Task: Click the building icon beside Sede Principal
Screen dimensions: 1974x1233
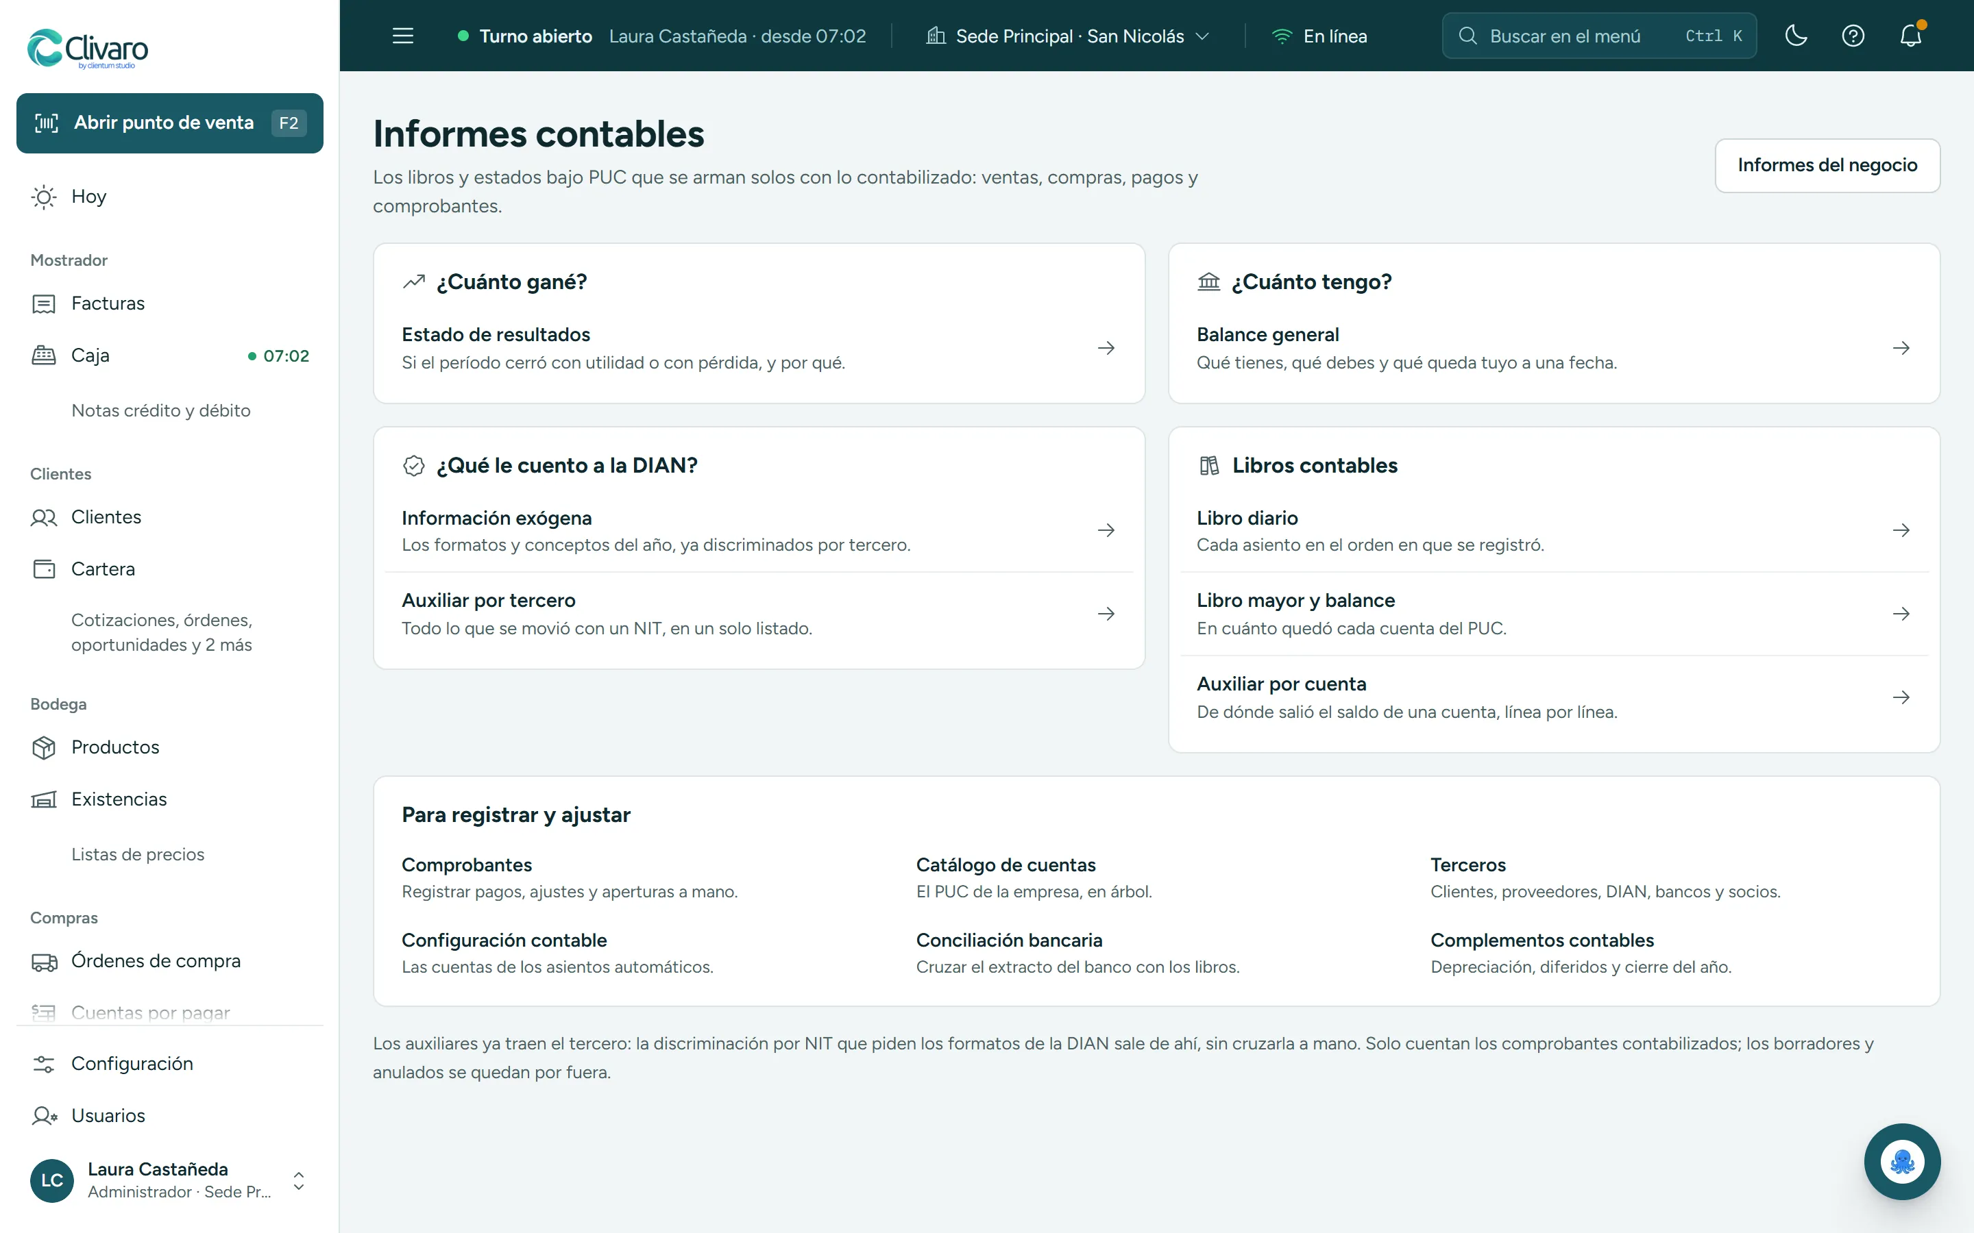Action: (x=936, y=36)
